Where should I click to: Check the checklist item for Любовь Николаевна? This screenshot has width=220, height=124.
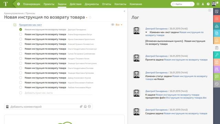(x=21, y=87)
